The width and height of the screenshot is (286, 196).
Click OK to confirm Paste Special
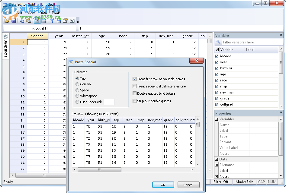[163, 185]
